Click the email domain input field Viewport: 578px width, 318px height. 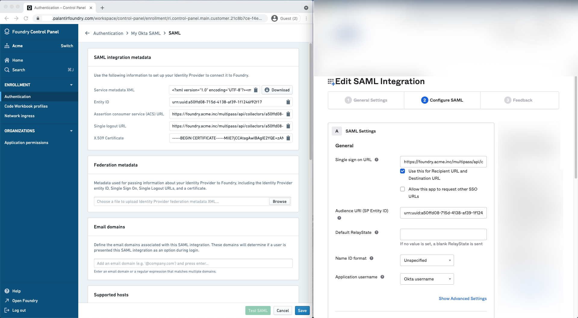point(193,263)
